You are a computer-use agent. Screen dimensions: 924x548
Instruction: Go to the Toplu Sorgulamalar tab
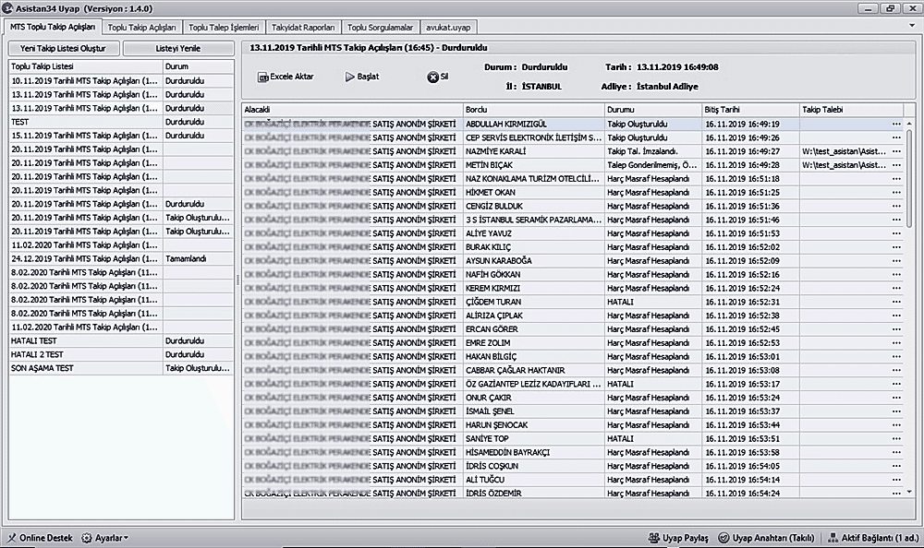(381, 28)
